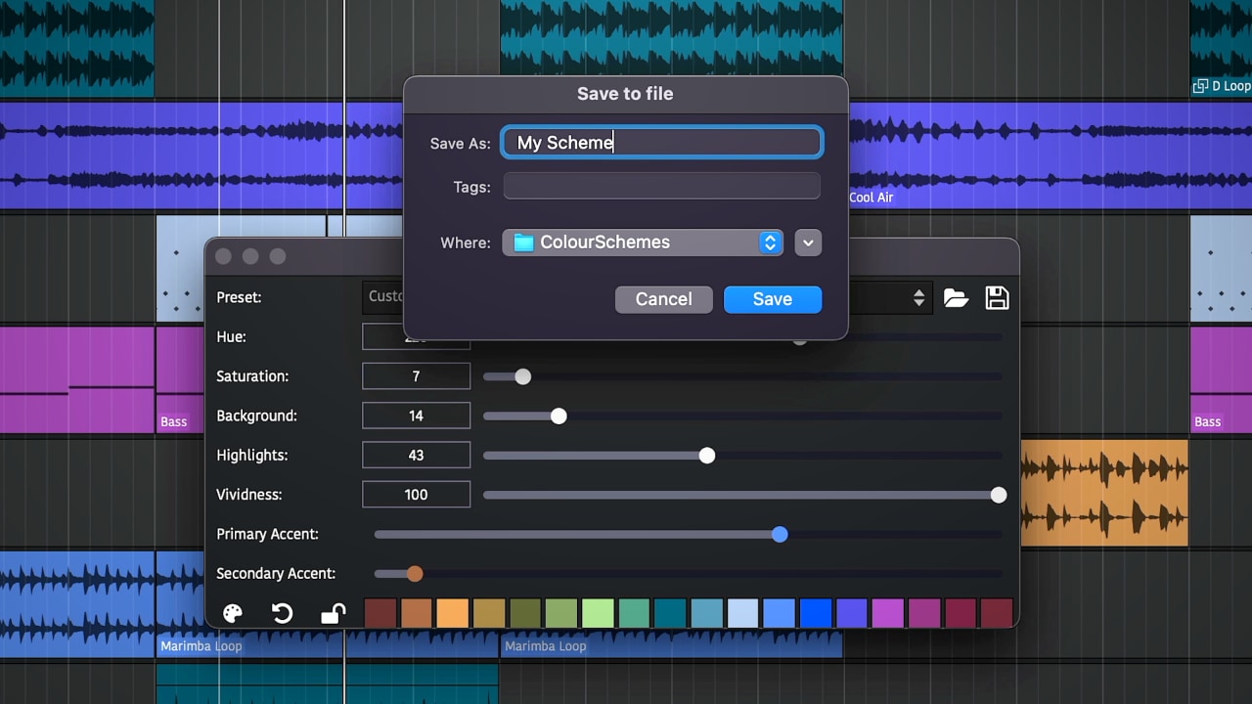Screen dimensions: 1252x704
Task: Select the blue colour swatch
Action: 815,613
